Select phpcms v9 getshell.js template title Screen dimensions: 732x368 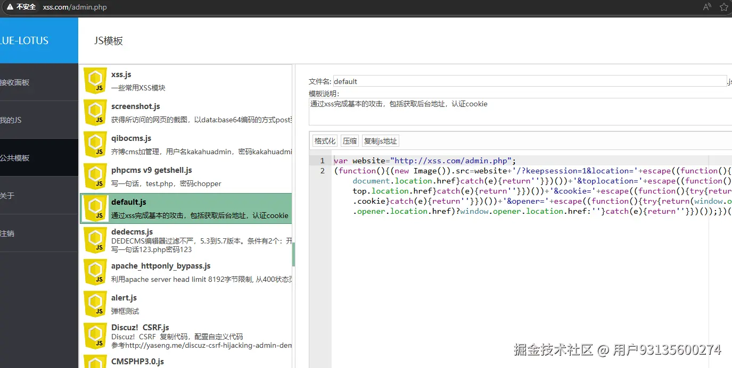click(x=152, y=170)
